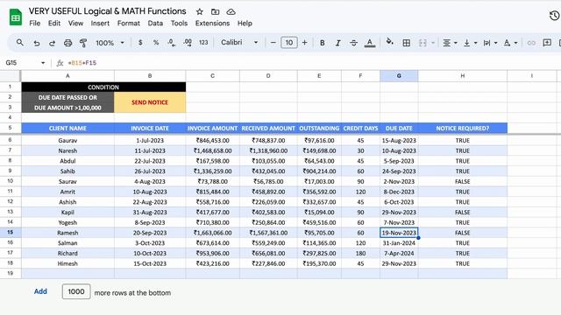The height and width of the screenshot is (315, 561).
Task: Undo the last action
Action: [37, 43]
